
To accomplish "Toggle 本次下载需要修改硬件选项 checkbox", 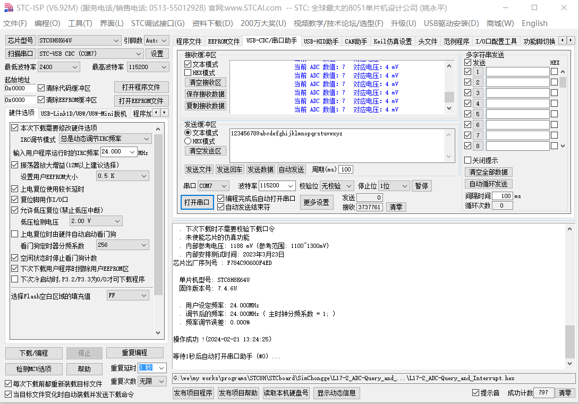I will [x=15, y=127].
